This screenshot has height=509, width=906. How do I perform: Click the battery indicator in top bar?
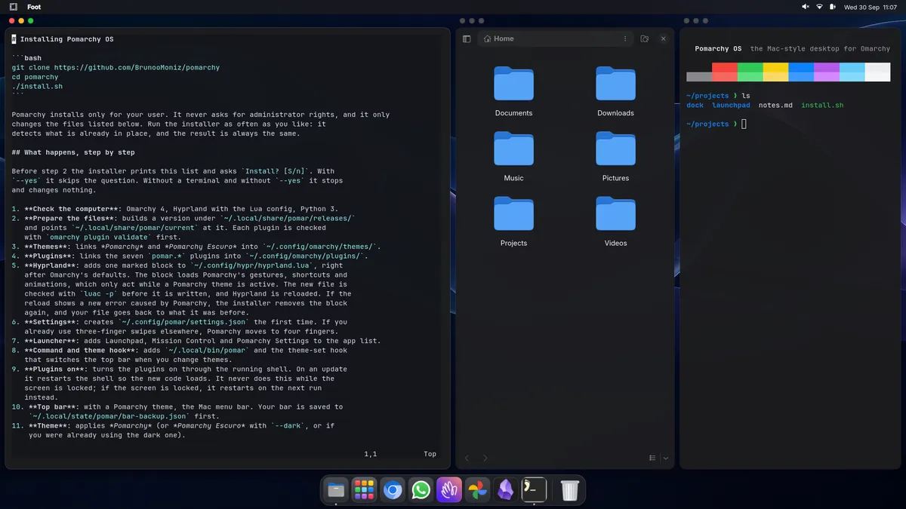click(833, 7)
